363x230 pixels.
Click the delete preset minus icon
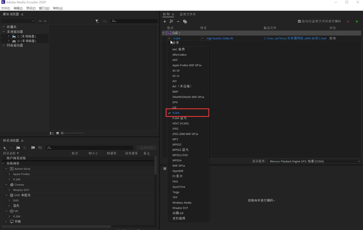point(11,148)
